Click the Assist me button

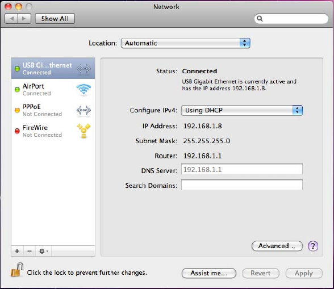pyautogui.click(x=209, y=273)
